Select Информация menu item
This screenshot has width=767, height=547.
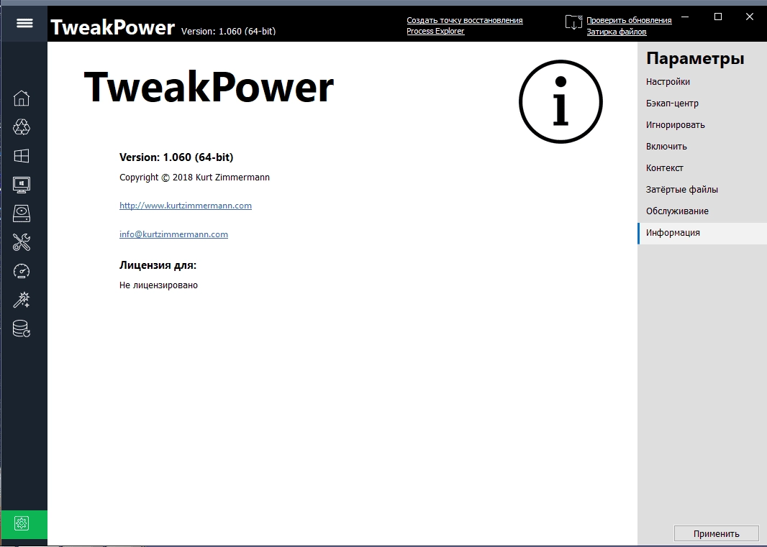(x=702, y=233)
